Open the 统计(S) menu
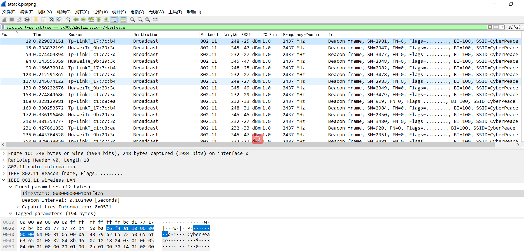The image size is (524, 251). 119,12
